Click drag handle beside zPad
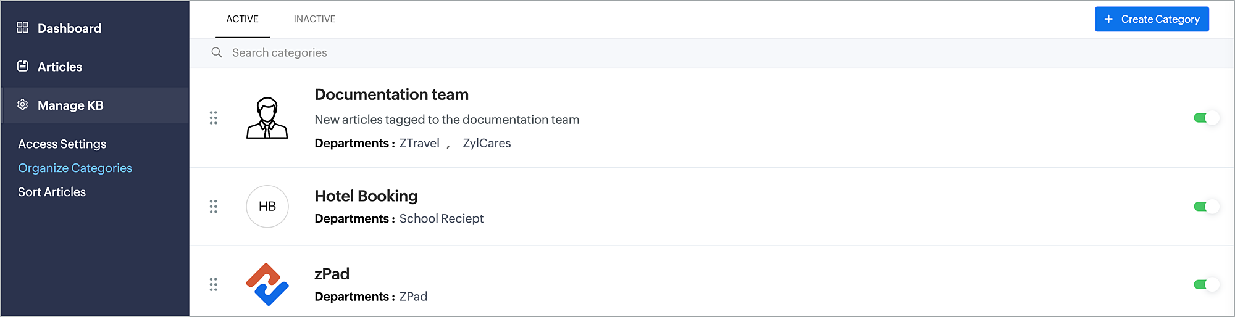This screenshot has width=1235, height=317. point(214,284)
